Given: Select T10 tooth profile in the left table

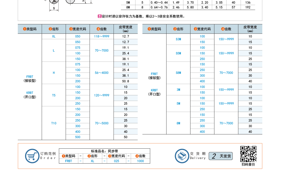Looking at the screenshot, I should [x=54, y=123].
